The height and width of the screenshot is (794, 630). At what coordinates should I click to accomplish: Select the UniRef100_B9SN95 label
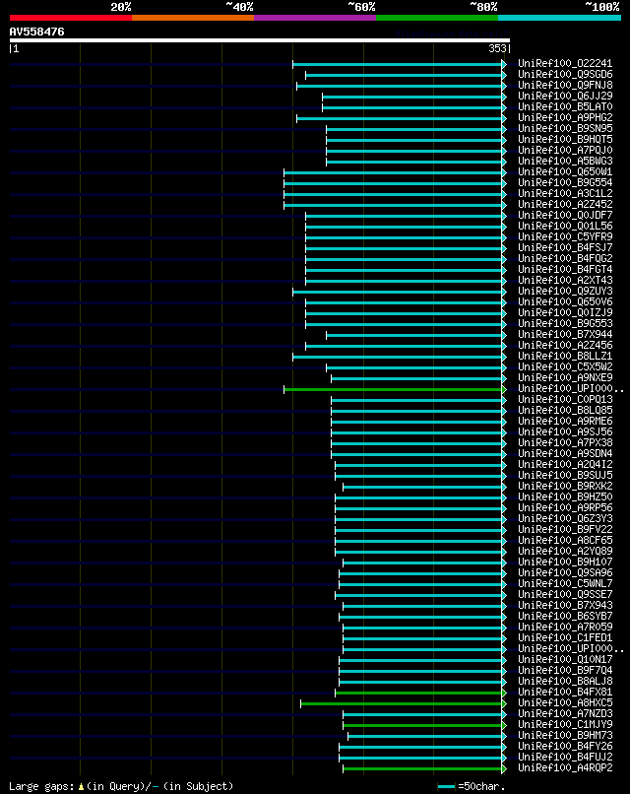(x=565, y=129)
